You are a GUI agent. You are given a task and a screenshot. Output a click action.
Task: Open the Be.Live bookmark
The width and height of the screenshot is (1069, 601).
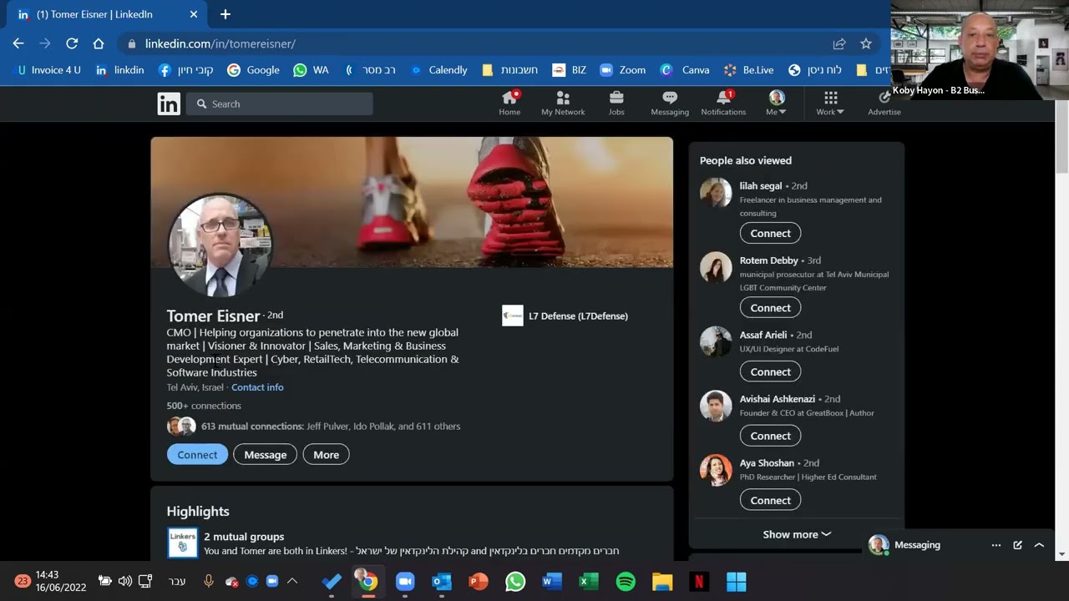(748, 70)
